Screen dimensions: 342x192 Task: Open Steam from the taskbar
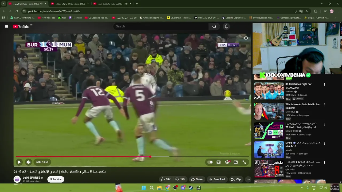point(191,188)
